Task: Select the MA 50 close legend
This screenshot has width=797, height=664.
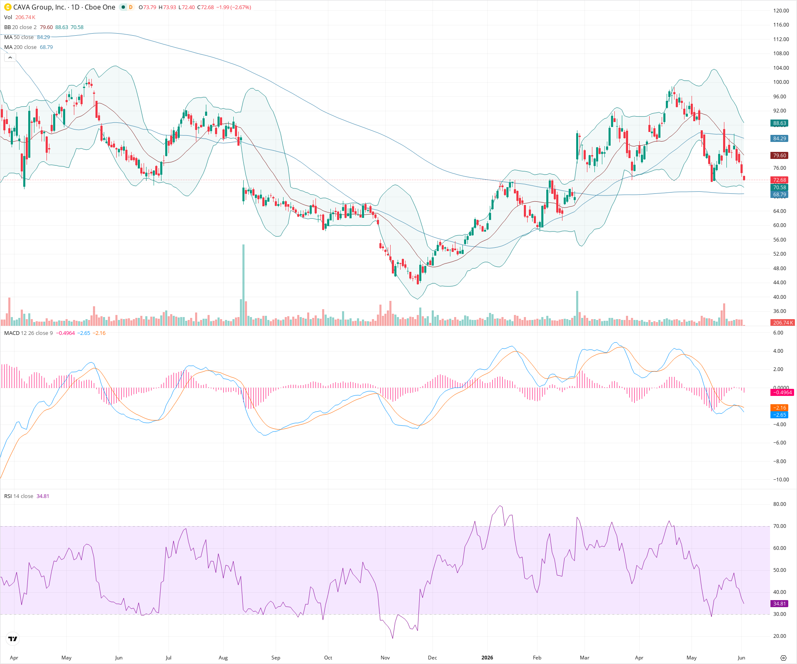Action: click(19, 37)
